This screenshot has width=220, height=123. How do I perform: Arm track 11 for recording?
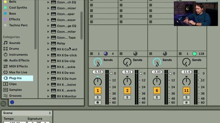click(186, 102)
